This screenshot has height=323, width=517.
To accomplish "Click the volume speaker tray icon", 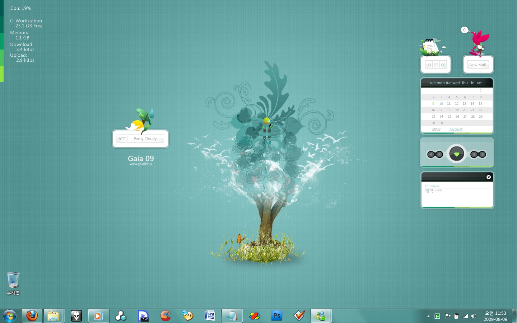I will coord(474,316).
